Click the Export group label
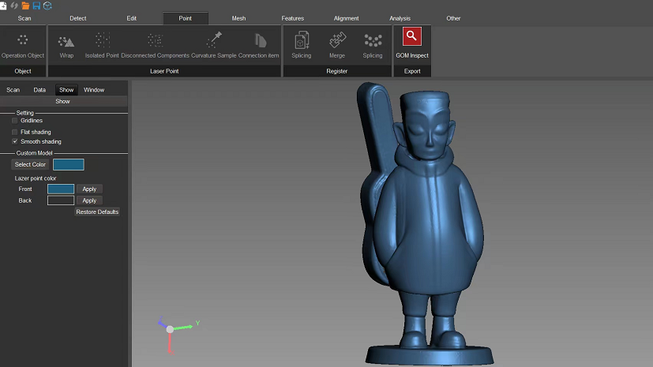 412,71
